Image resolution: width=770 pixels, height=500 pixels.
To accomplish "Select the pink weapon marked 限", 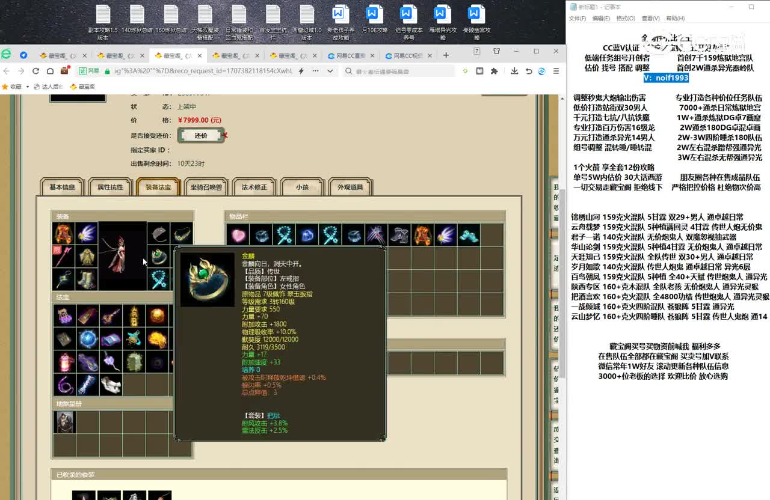I will 63,257.
